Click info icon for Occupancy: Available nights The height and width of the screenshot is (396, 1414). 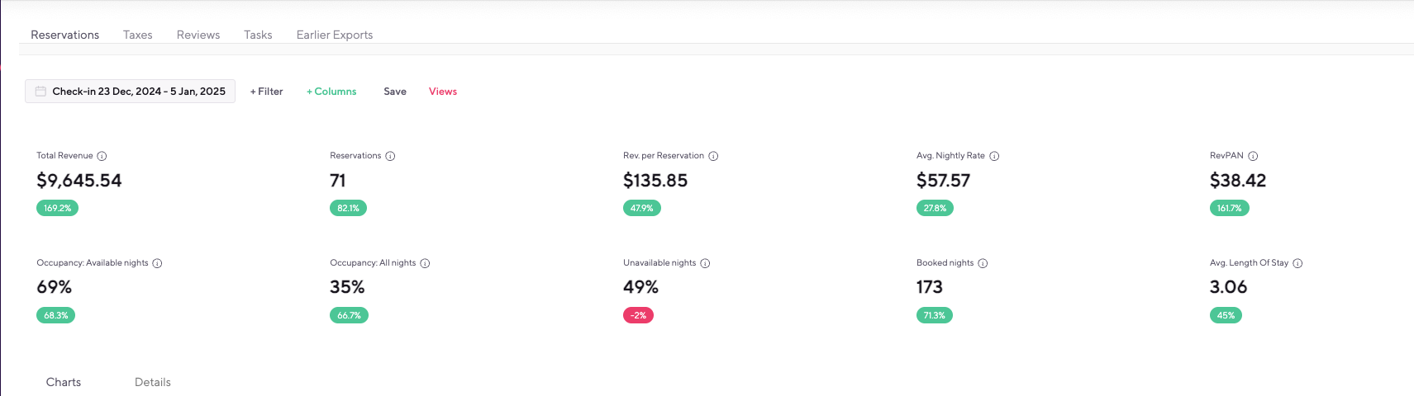pyautogui.click(x=157, y=263)
